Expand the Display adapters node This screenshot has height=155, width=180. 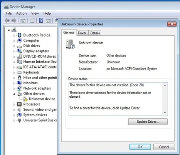tap(14, 52)
